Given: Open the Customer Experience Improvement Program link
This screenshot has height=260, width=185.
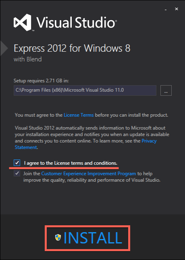Looking at the screenshot, I should click(x=89, y=174).
